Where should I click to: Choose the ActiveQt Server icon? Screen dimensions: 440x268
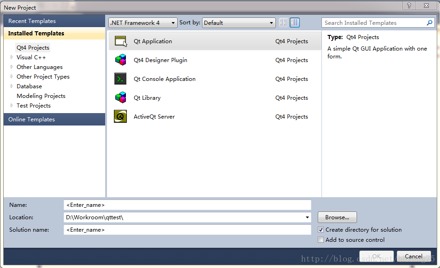120,116
